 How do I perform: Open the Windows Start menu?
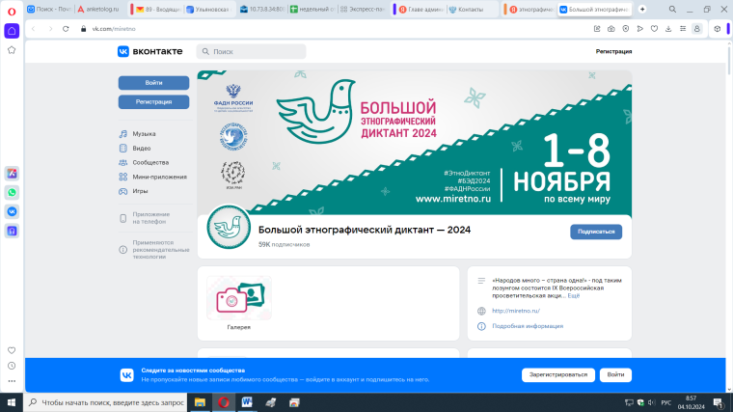12,402
